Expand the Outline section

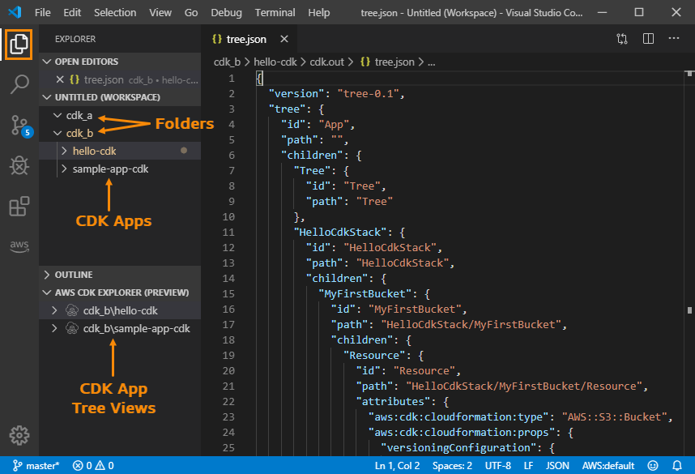click(74, 275)
